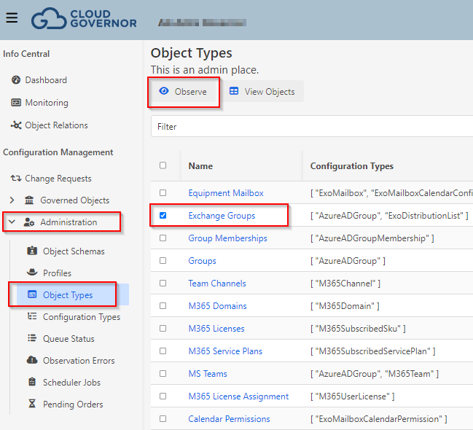Click the Dashboard gauge icon

[16, 80]
